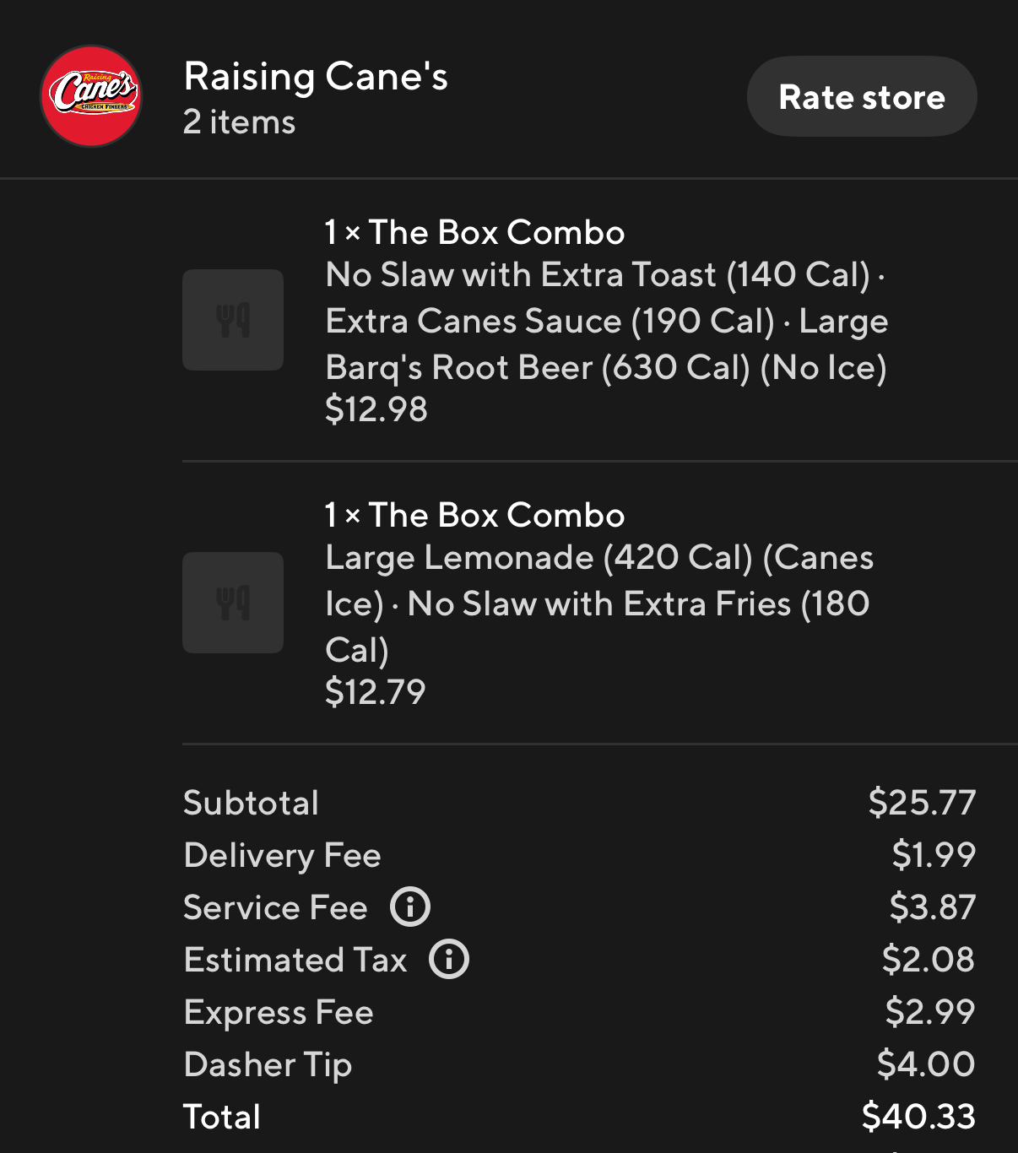The image size is (1018, 1153).
Task: Click the Dasher Tip amount $4.00
Action: 926,1064
